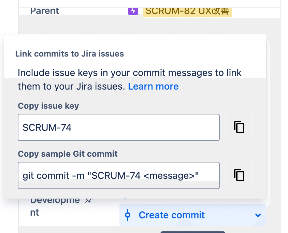Click the Link commits to Jira issues heading
Screen dimensions: 288x233
coord(70,53)
